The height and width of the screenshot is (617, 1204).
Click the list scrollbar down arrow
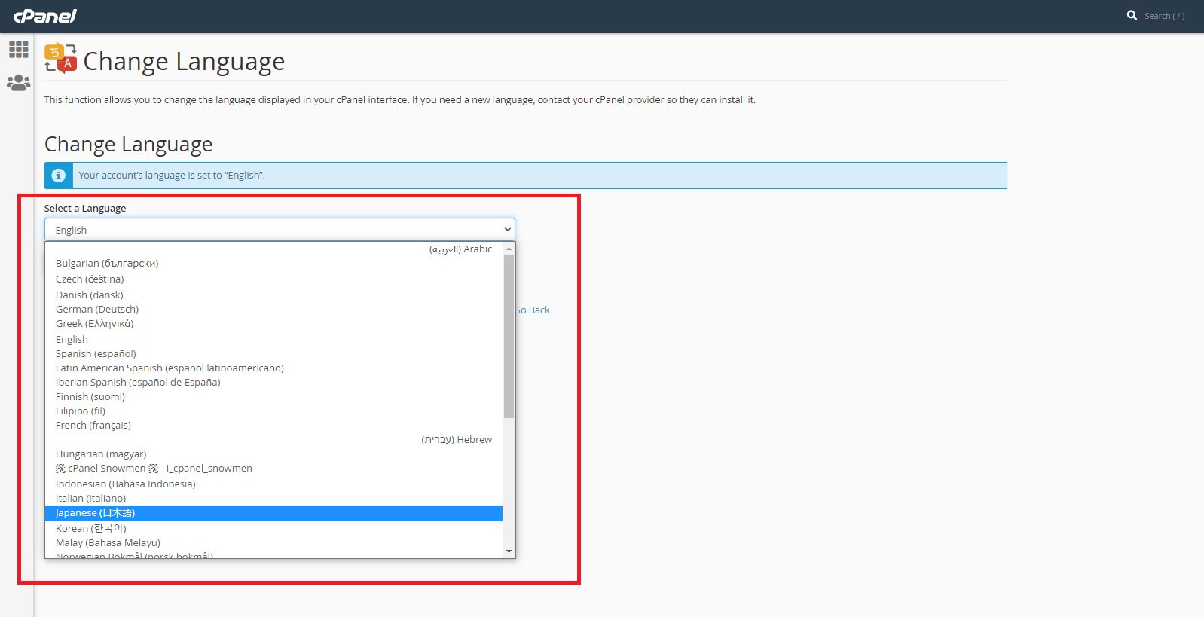[x=509, y=551]
